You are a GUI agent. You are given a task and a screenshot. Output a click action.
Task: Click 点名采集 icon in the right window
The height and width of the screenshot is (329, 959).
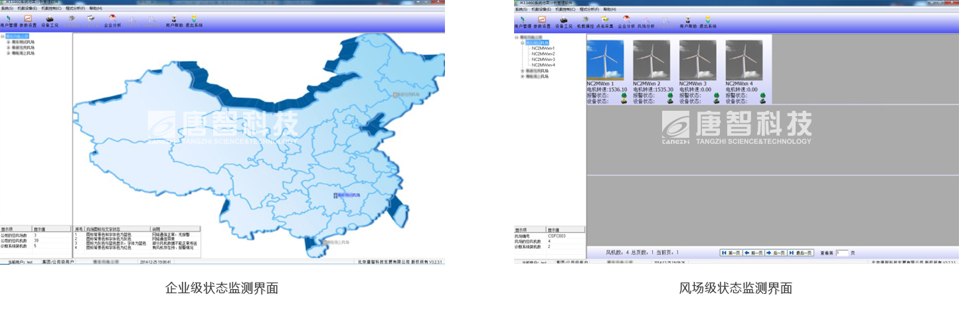coord(605,22)
